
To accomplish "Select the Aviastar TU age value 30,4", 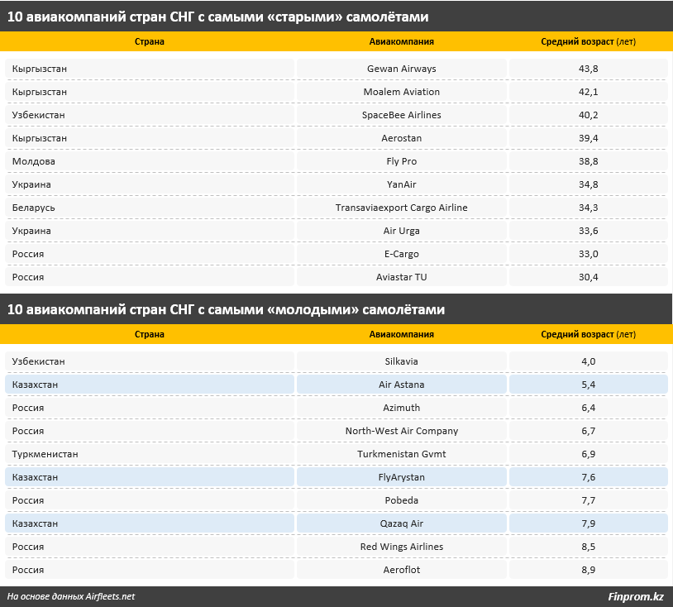I will point(588,277).
